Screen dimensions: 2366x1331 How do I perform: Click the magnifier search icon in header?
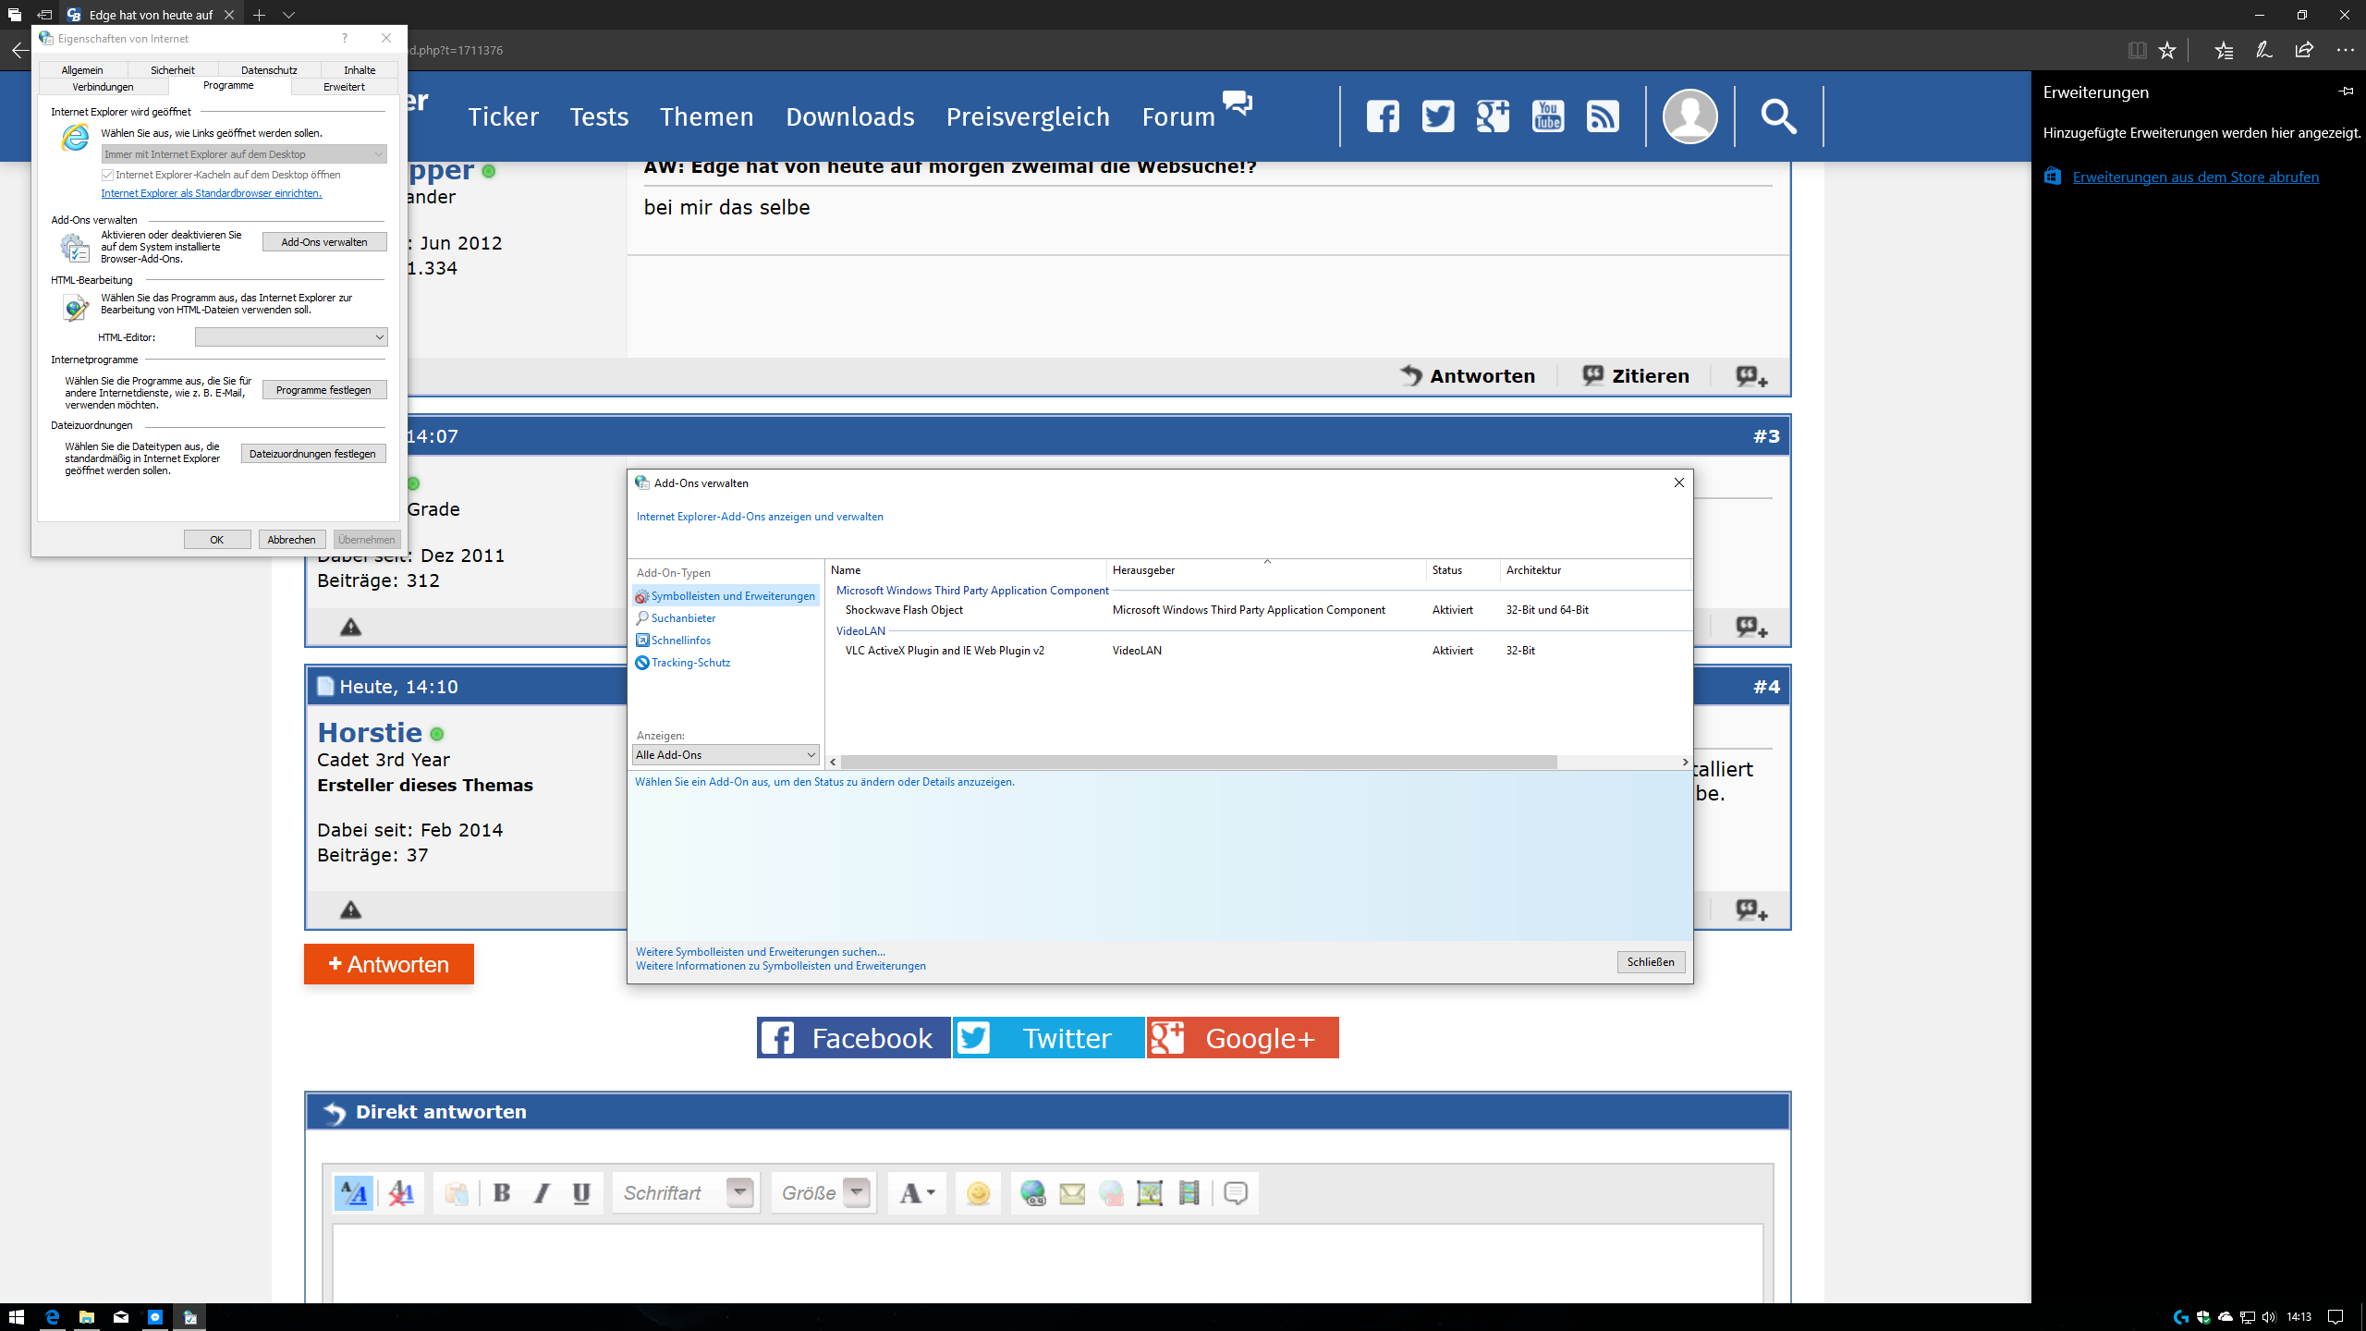coord(1778,116)
